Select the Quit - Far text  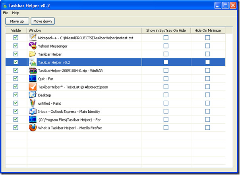coord(46,79)
